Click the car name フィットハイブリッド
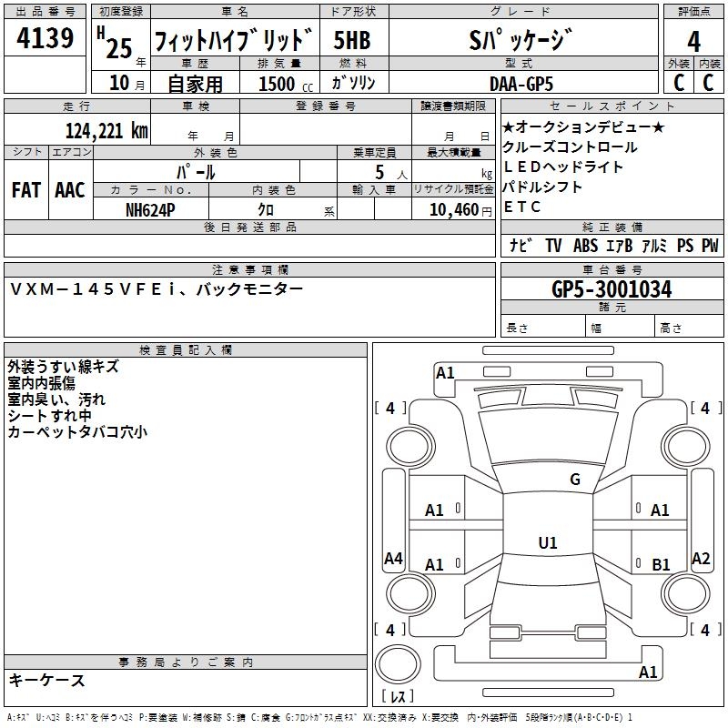The width and height of the screenshot is (728, 728). click(x=234, y=40)
